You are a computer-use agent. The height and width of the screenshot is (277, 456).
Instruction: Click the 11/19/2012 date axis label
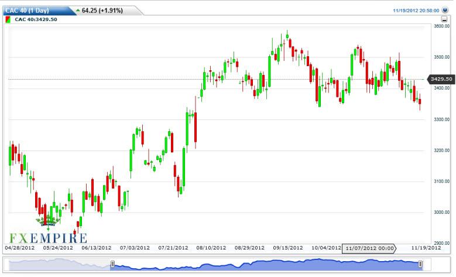coord(426,248)
